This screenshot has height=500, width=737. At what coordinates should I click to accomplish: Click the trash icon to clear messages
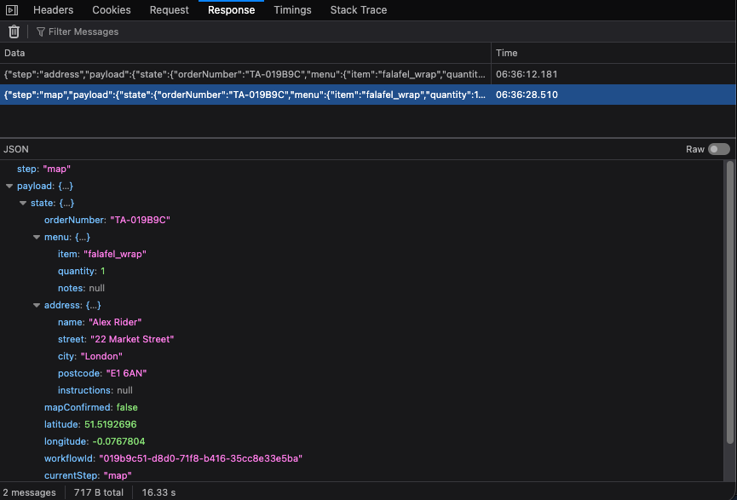coord(14,32)
